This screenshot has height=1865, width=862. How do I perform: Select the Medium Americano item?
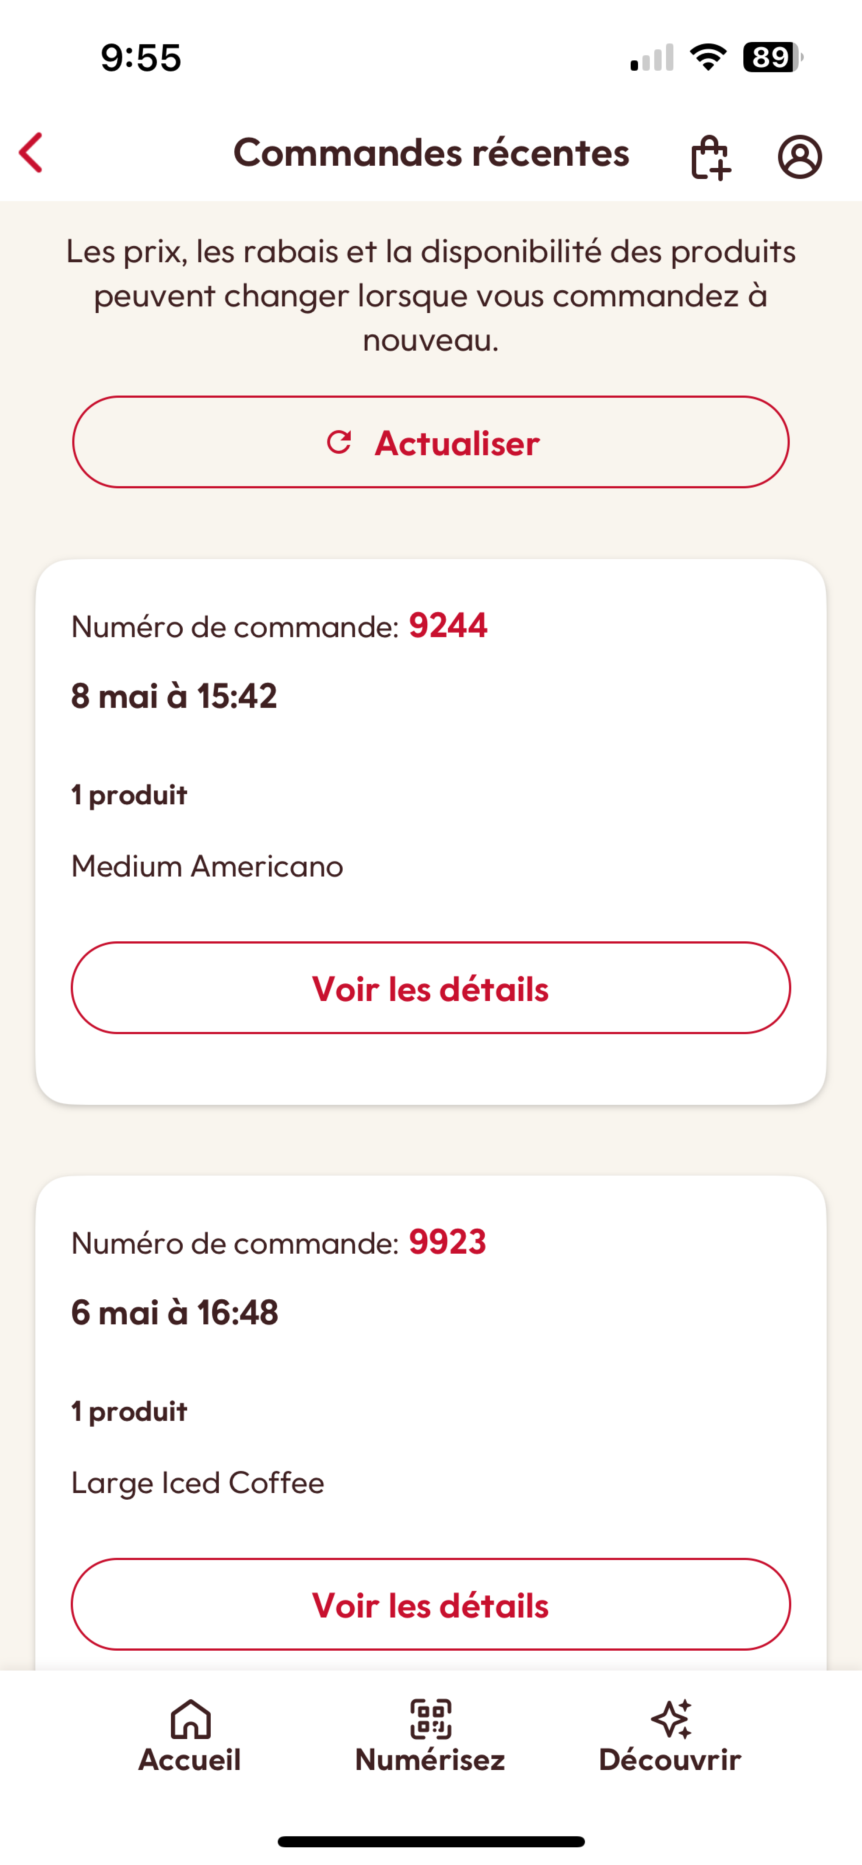click(x=207, y=867)
